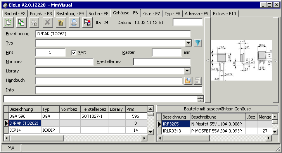Open the Typ - F8 tab
The image size is (282, 153).
pos(172,14)
